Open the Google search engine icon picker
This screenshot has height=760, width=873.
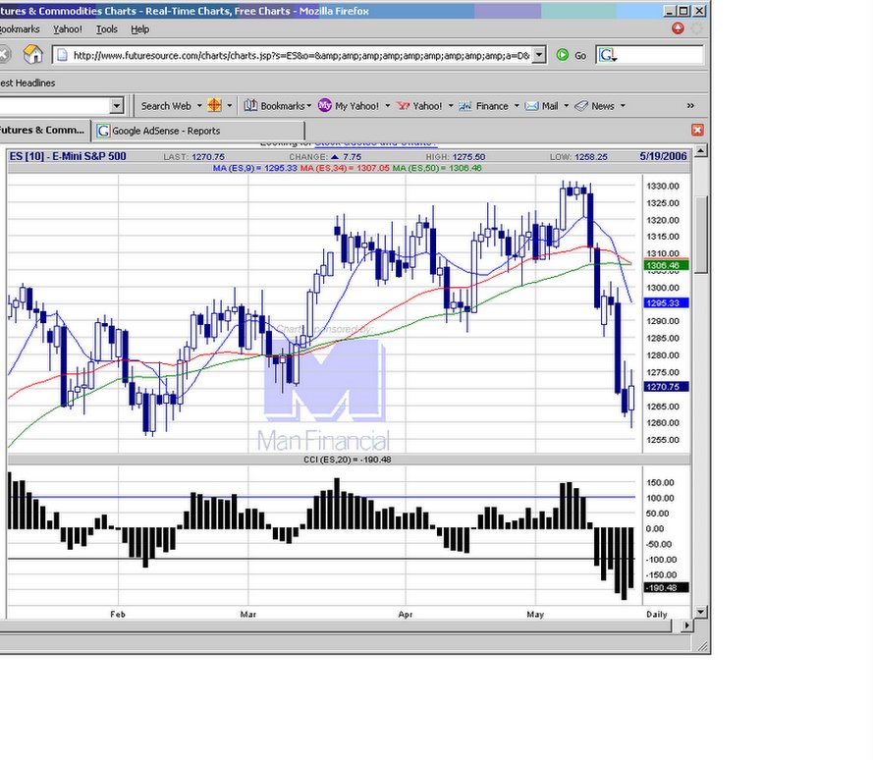tap(607, 55)
